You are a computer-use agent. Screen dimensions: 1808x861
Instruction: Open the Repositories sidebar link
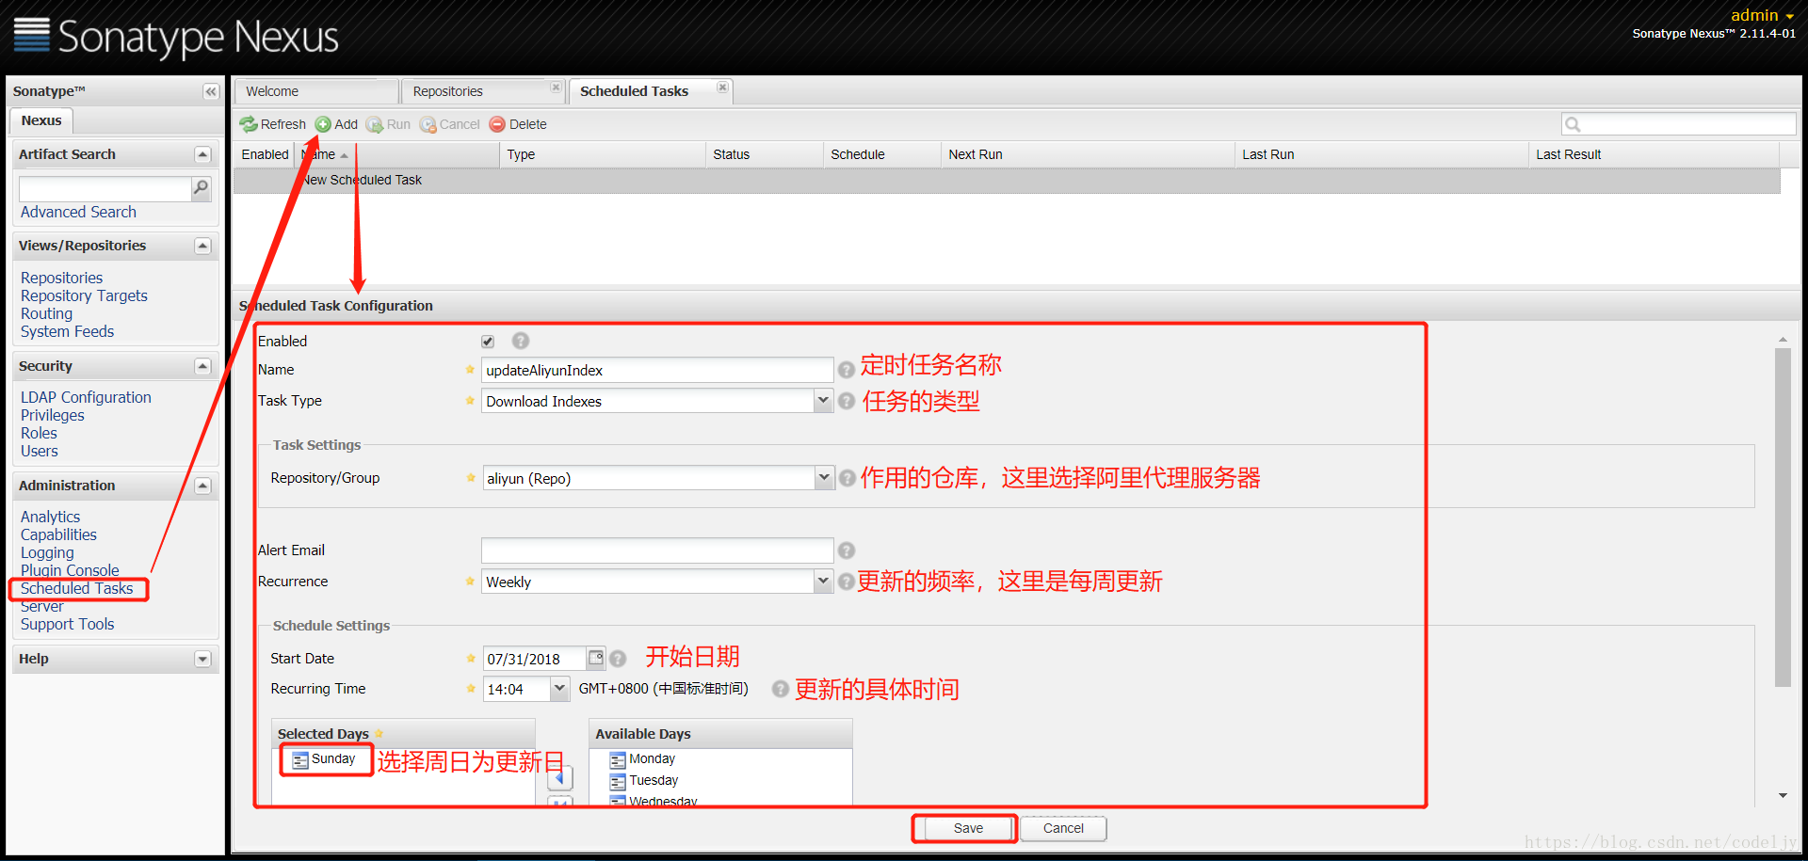point(62,278)
